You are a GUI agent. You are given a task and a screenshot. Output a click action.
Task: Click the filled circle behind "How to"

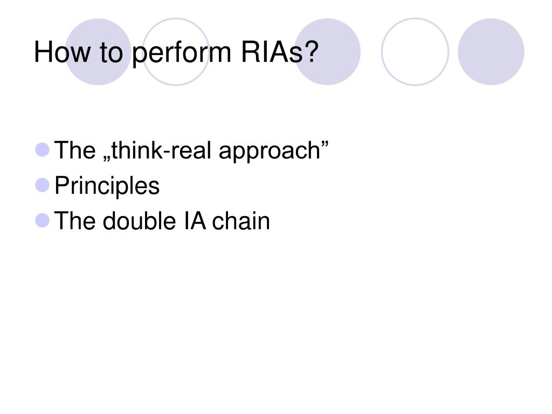point(98,52)
